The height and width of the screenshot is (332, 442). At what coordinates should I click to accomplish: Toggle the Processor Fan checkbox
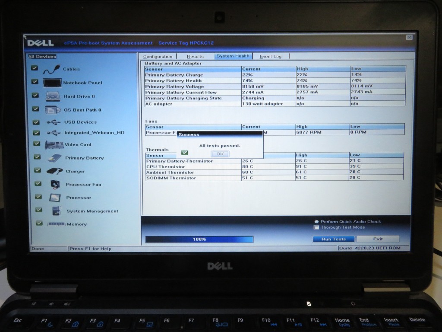click(38, 183)
